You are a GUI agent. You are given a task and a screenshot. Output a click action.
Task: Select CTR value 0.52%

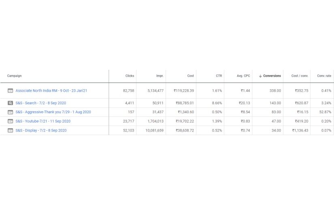point(217,130)
